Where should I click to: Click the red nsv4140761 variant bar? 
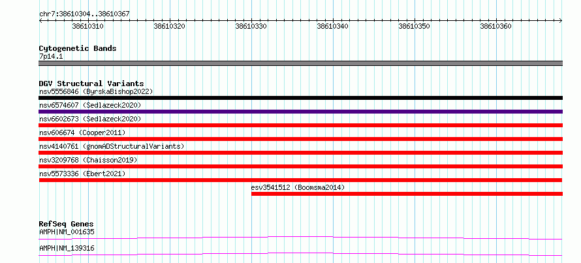[300, 153]
